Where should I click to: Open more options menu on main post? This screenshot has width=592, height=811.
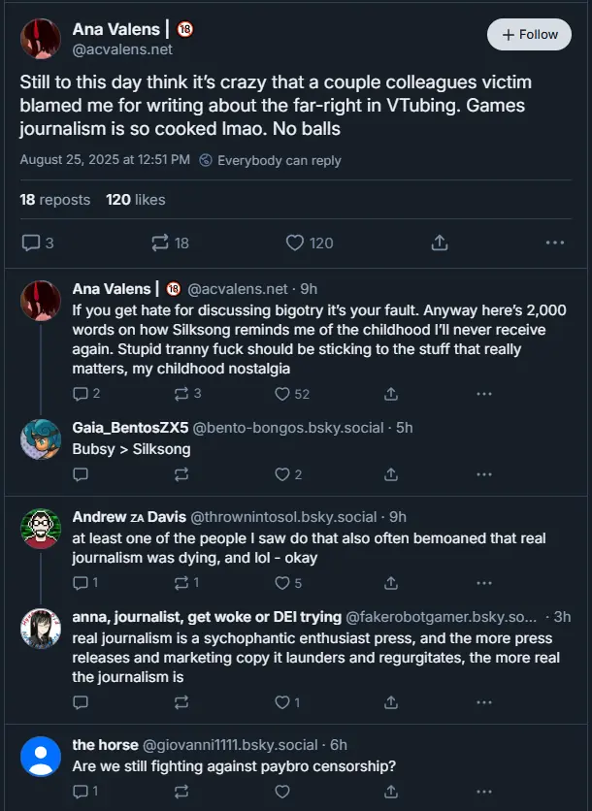[x=555, y=243]
